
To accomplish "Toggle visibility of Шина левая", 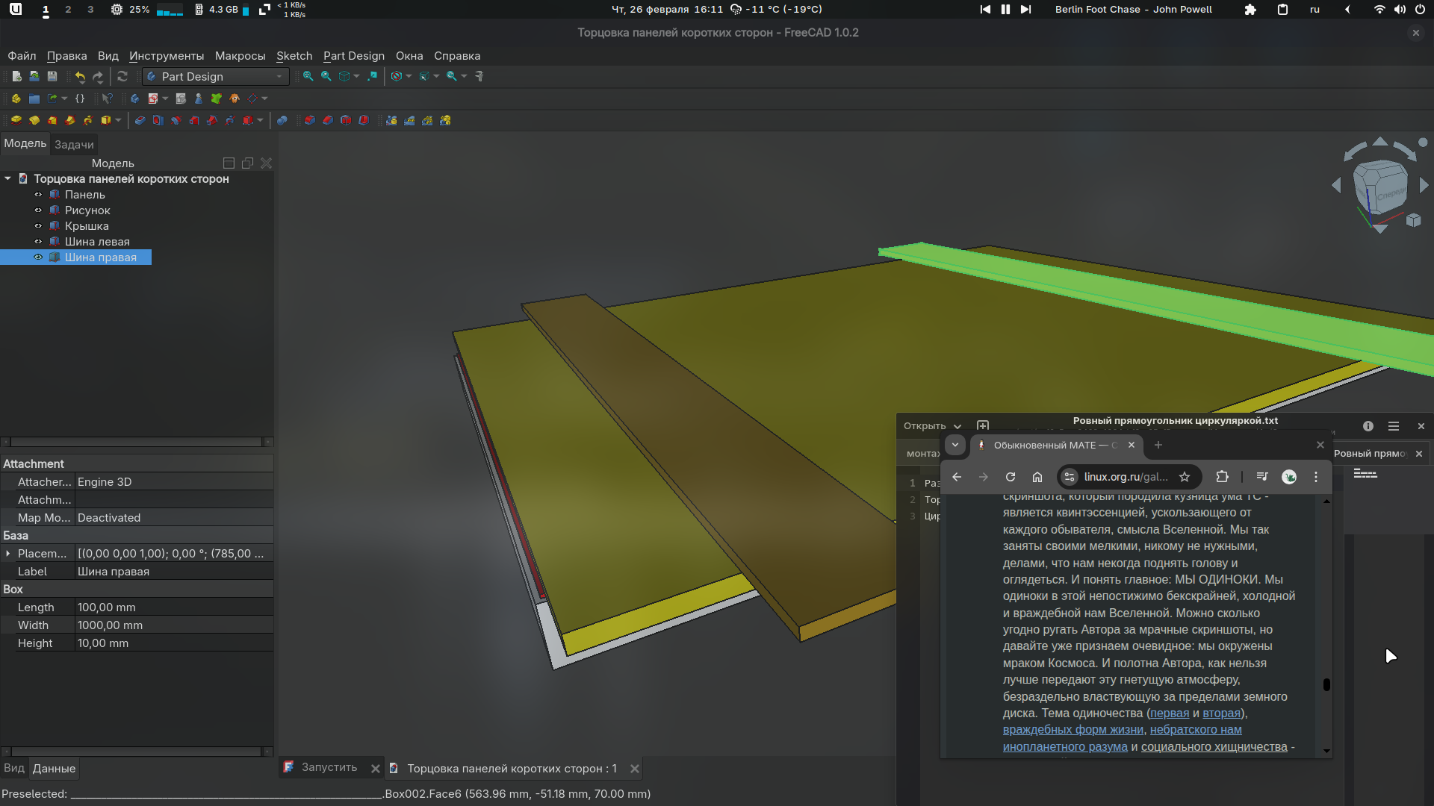I will (38, 242).
